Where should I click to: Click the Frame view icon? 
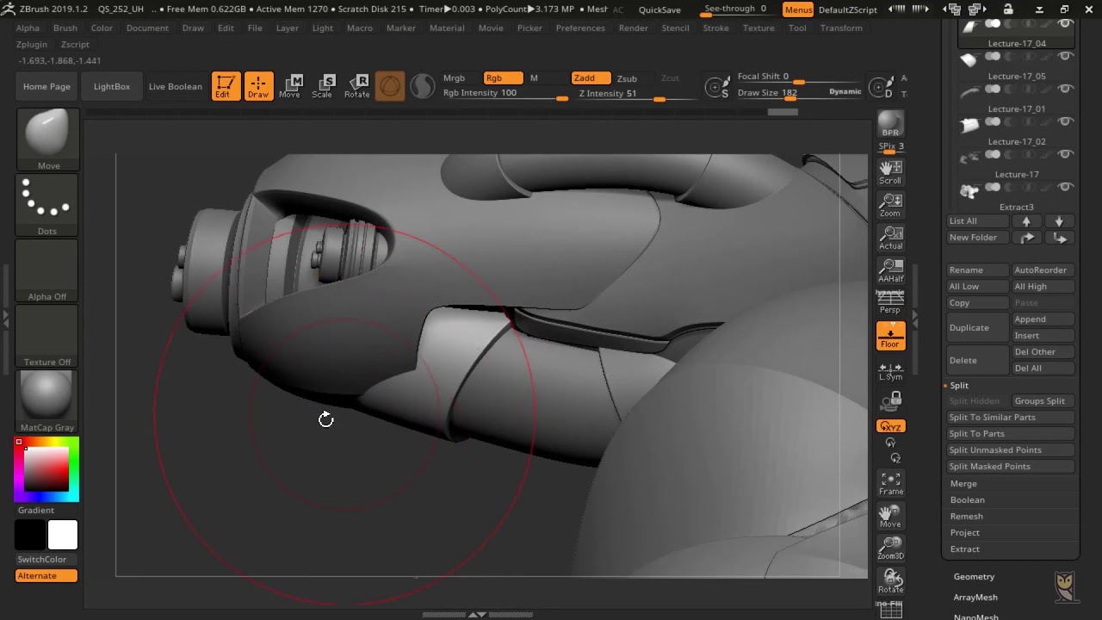890,481
